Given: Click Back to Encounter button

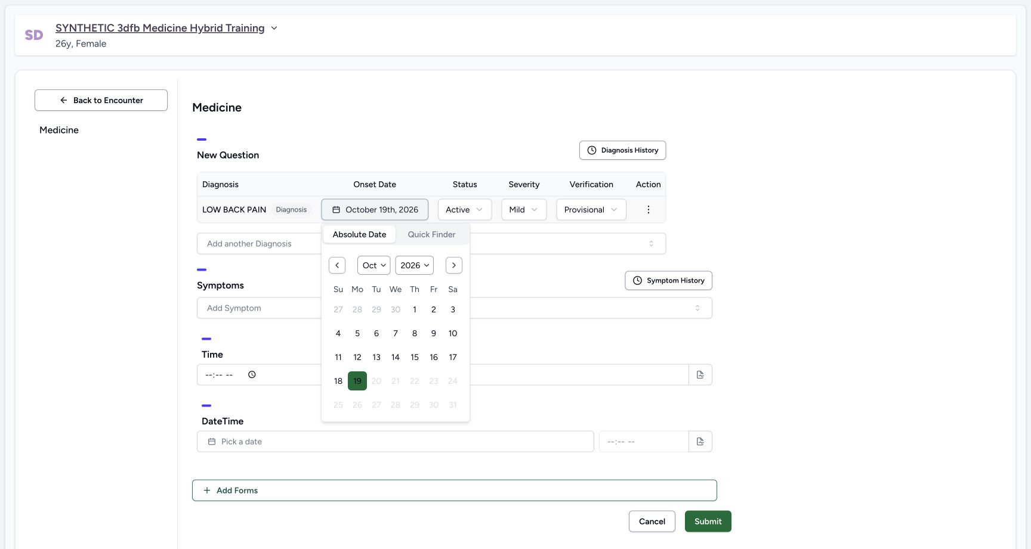Looking at the screenshot, I should click(x=101, y=100).
